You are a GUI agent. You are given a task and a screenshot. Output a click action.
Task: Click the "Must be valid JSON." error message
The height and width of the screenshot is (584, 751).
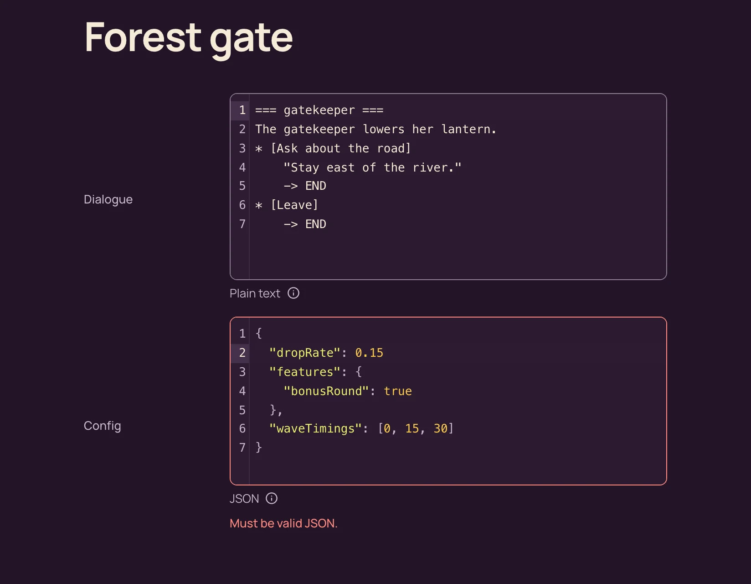283,523
